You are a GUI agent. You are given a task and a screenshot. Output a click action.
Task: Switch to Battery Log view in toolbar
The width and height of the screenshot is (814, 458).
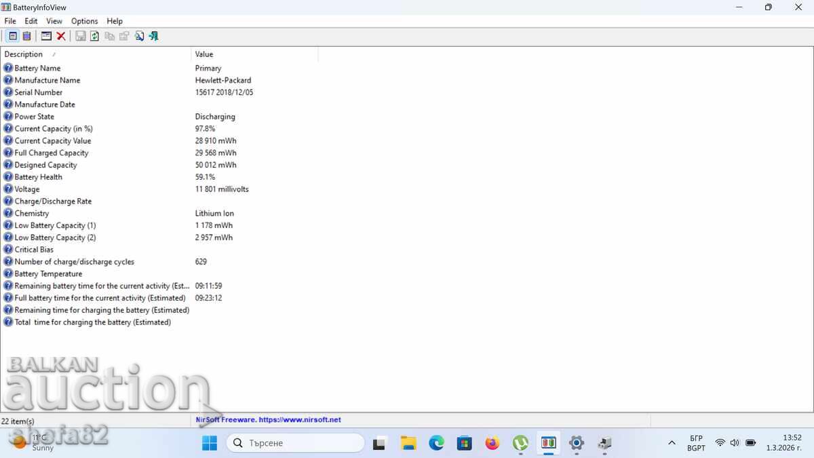26,36
